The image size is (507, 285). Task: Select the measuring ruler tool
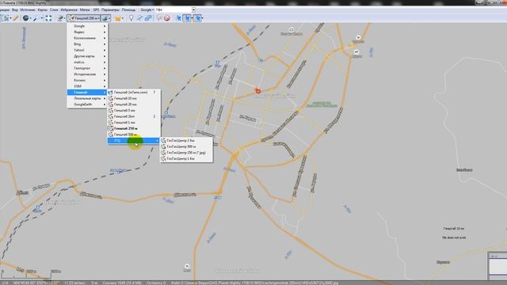coord(16,18)
